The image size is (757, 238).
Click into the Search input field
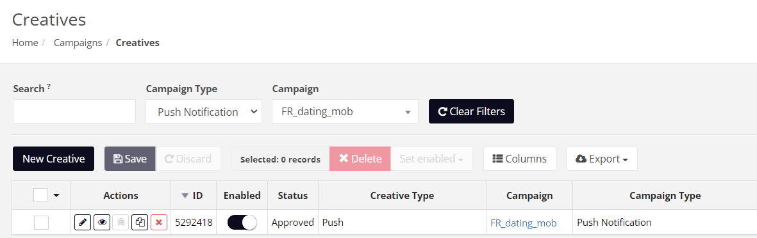coord(74,111)
